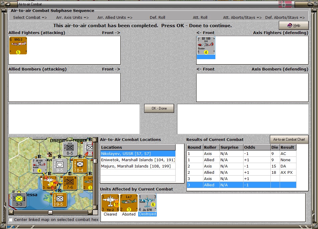Click the Die column header in results
Screen dimensions: 318x229
pos(275,147)
